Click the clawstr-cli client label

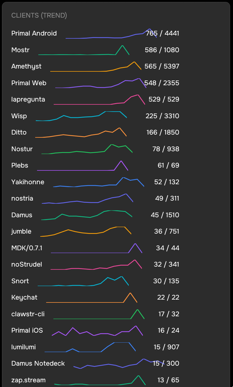(28, 314)
